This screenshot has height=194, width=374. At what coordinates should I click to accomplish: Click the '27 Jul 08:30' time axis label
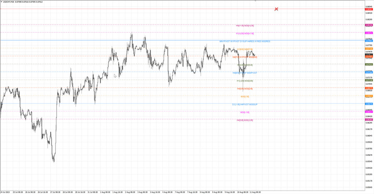55,192
